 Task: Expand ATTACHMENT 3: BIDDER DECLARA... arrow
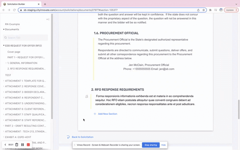[x=4, y=92]
